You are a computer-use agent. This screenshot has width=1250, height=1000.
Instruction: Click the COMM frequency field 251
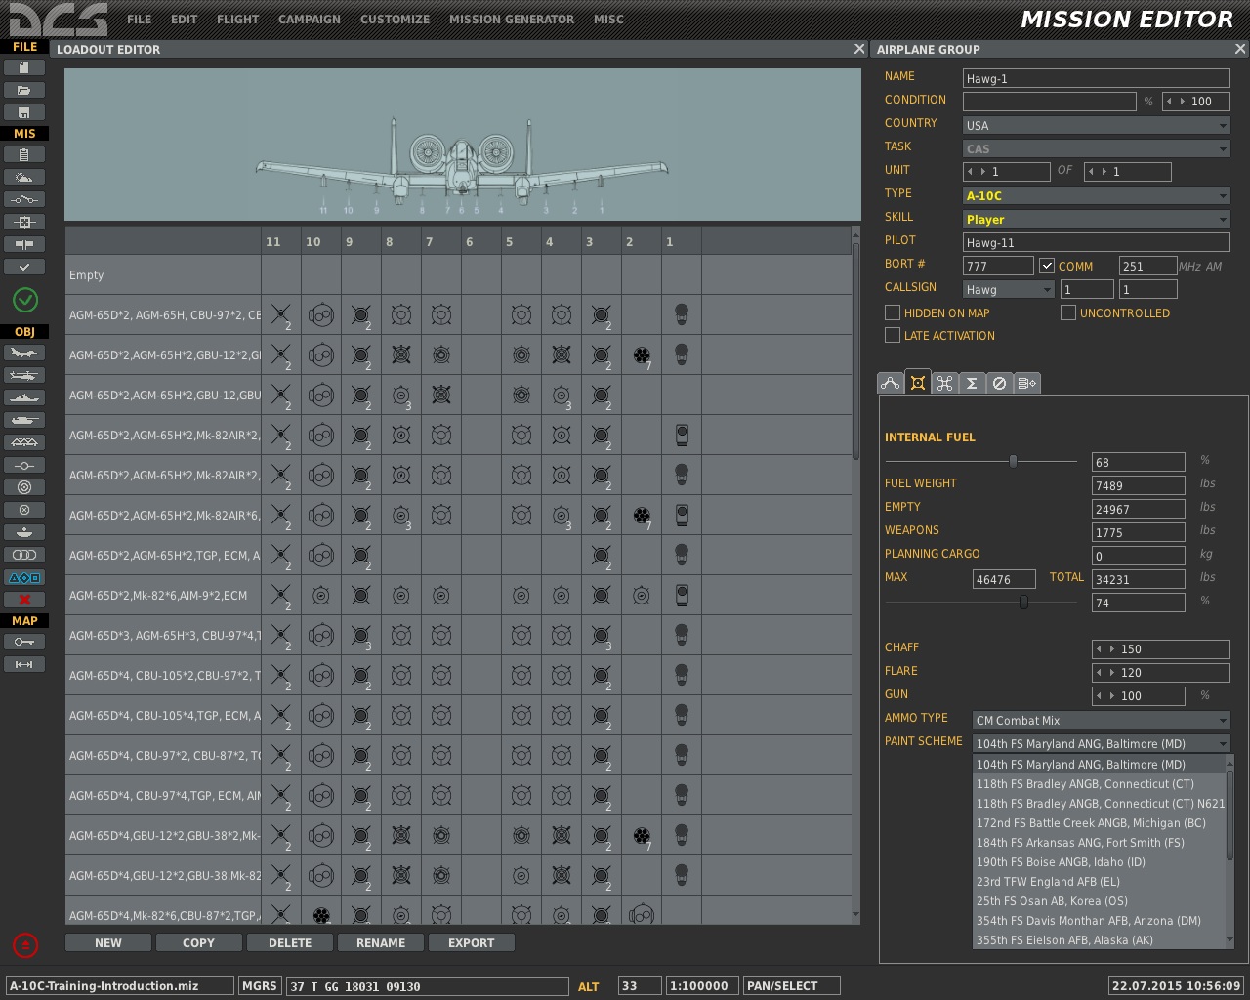click(1147, 267)
